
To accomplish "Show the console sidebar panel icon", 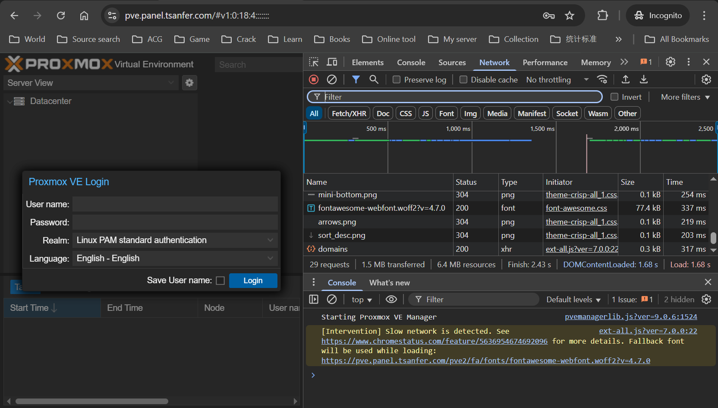I will [314, 299].
